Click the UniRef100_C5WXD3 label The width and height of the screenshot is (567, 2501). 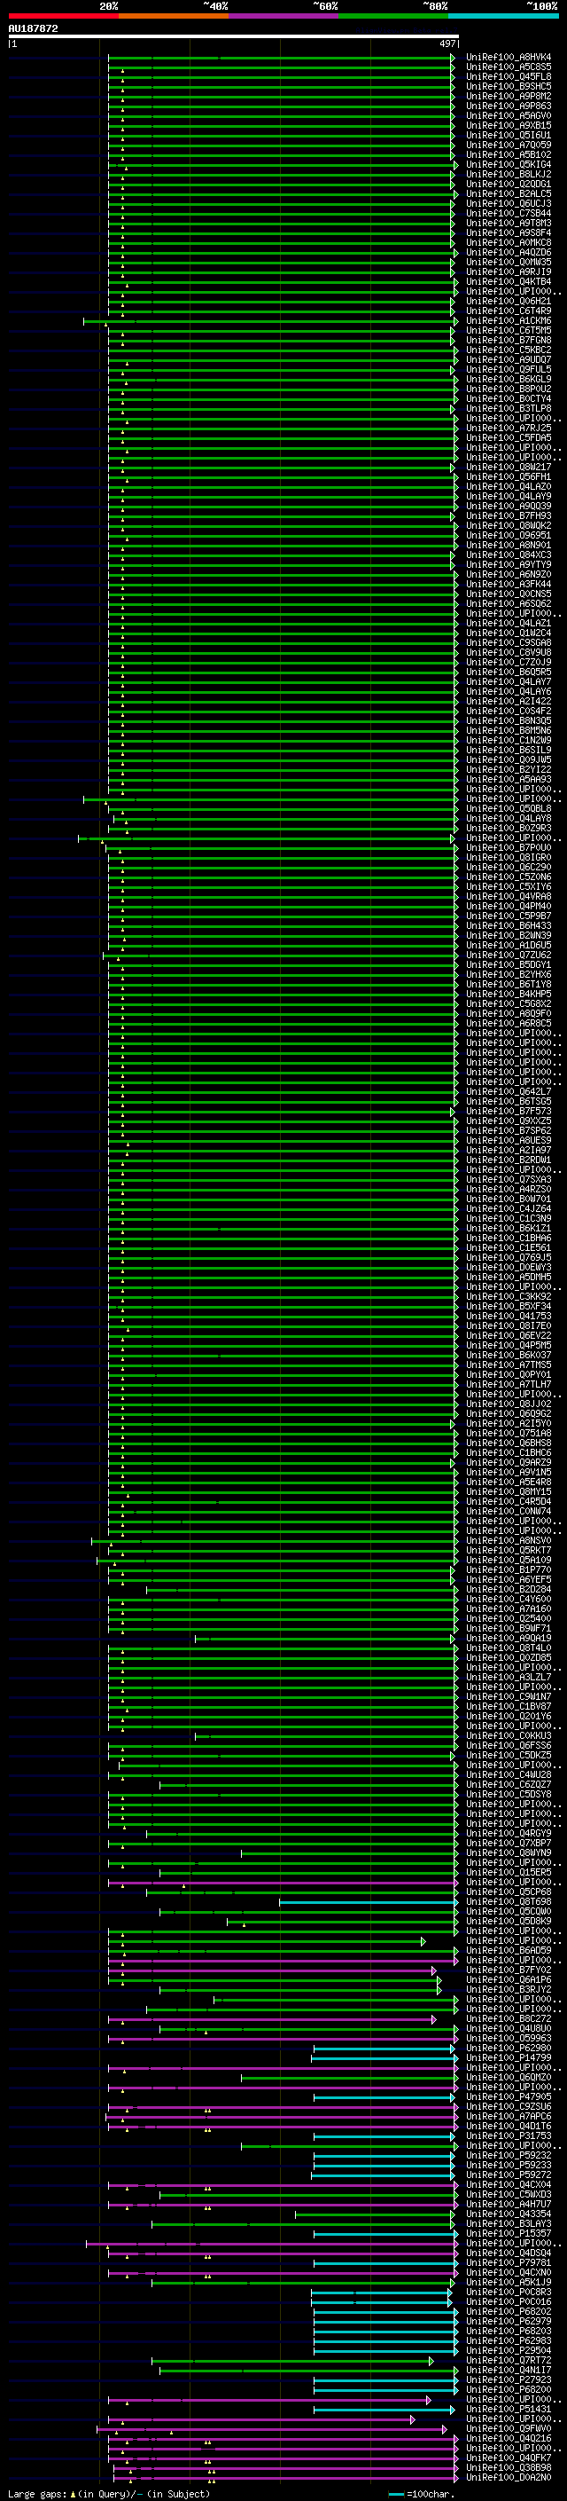[x=508, y=2195]
